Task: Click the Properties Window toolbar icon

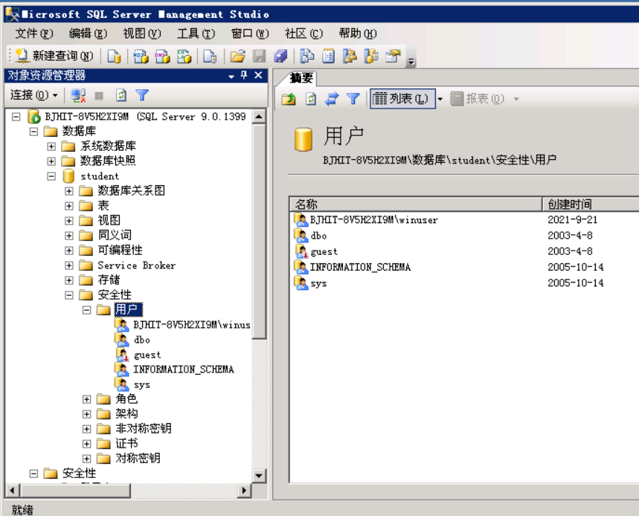Action: (393, 57)
